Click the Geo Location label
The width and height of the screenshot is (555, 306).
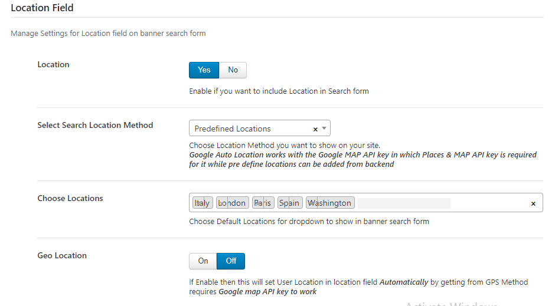tap(62, 255)
